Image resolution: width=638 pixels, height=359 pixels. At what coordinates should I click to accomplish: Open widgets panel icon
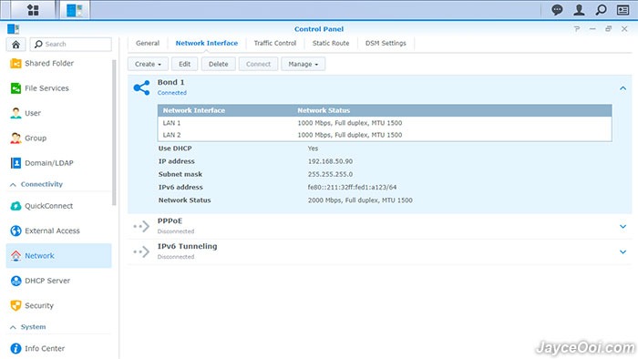pos(623,10)
